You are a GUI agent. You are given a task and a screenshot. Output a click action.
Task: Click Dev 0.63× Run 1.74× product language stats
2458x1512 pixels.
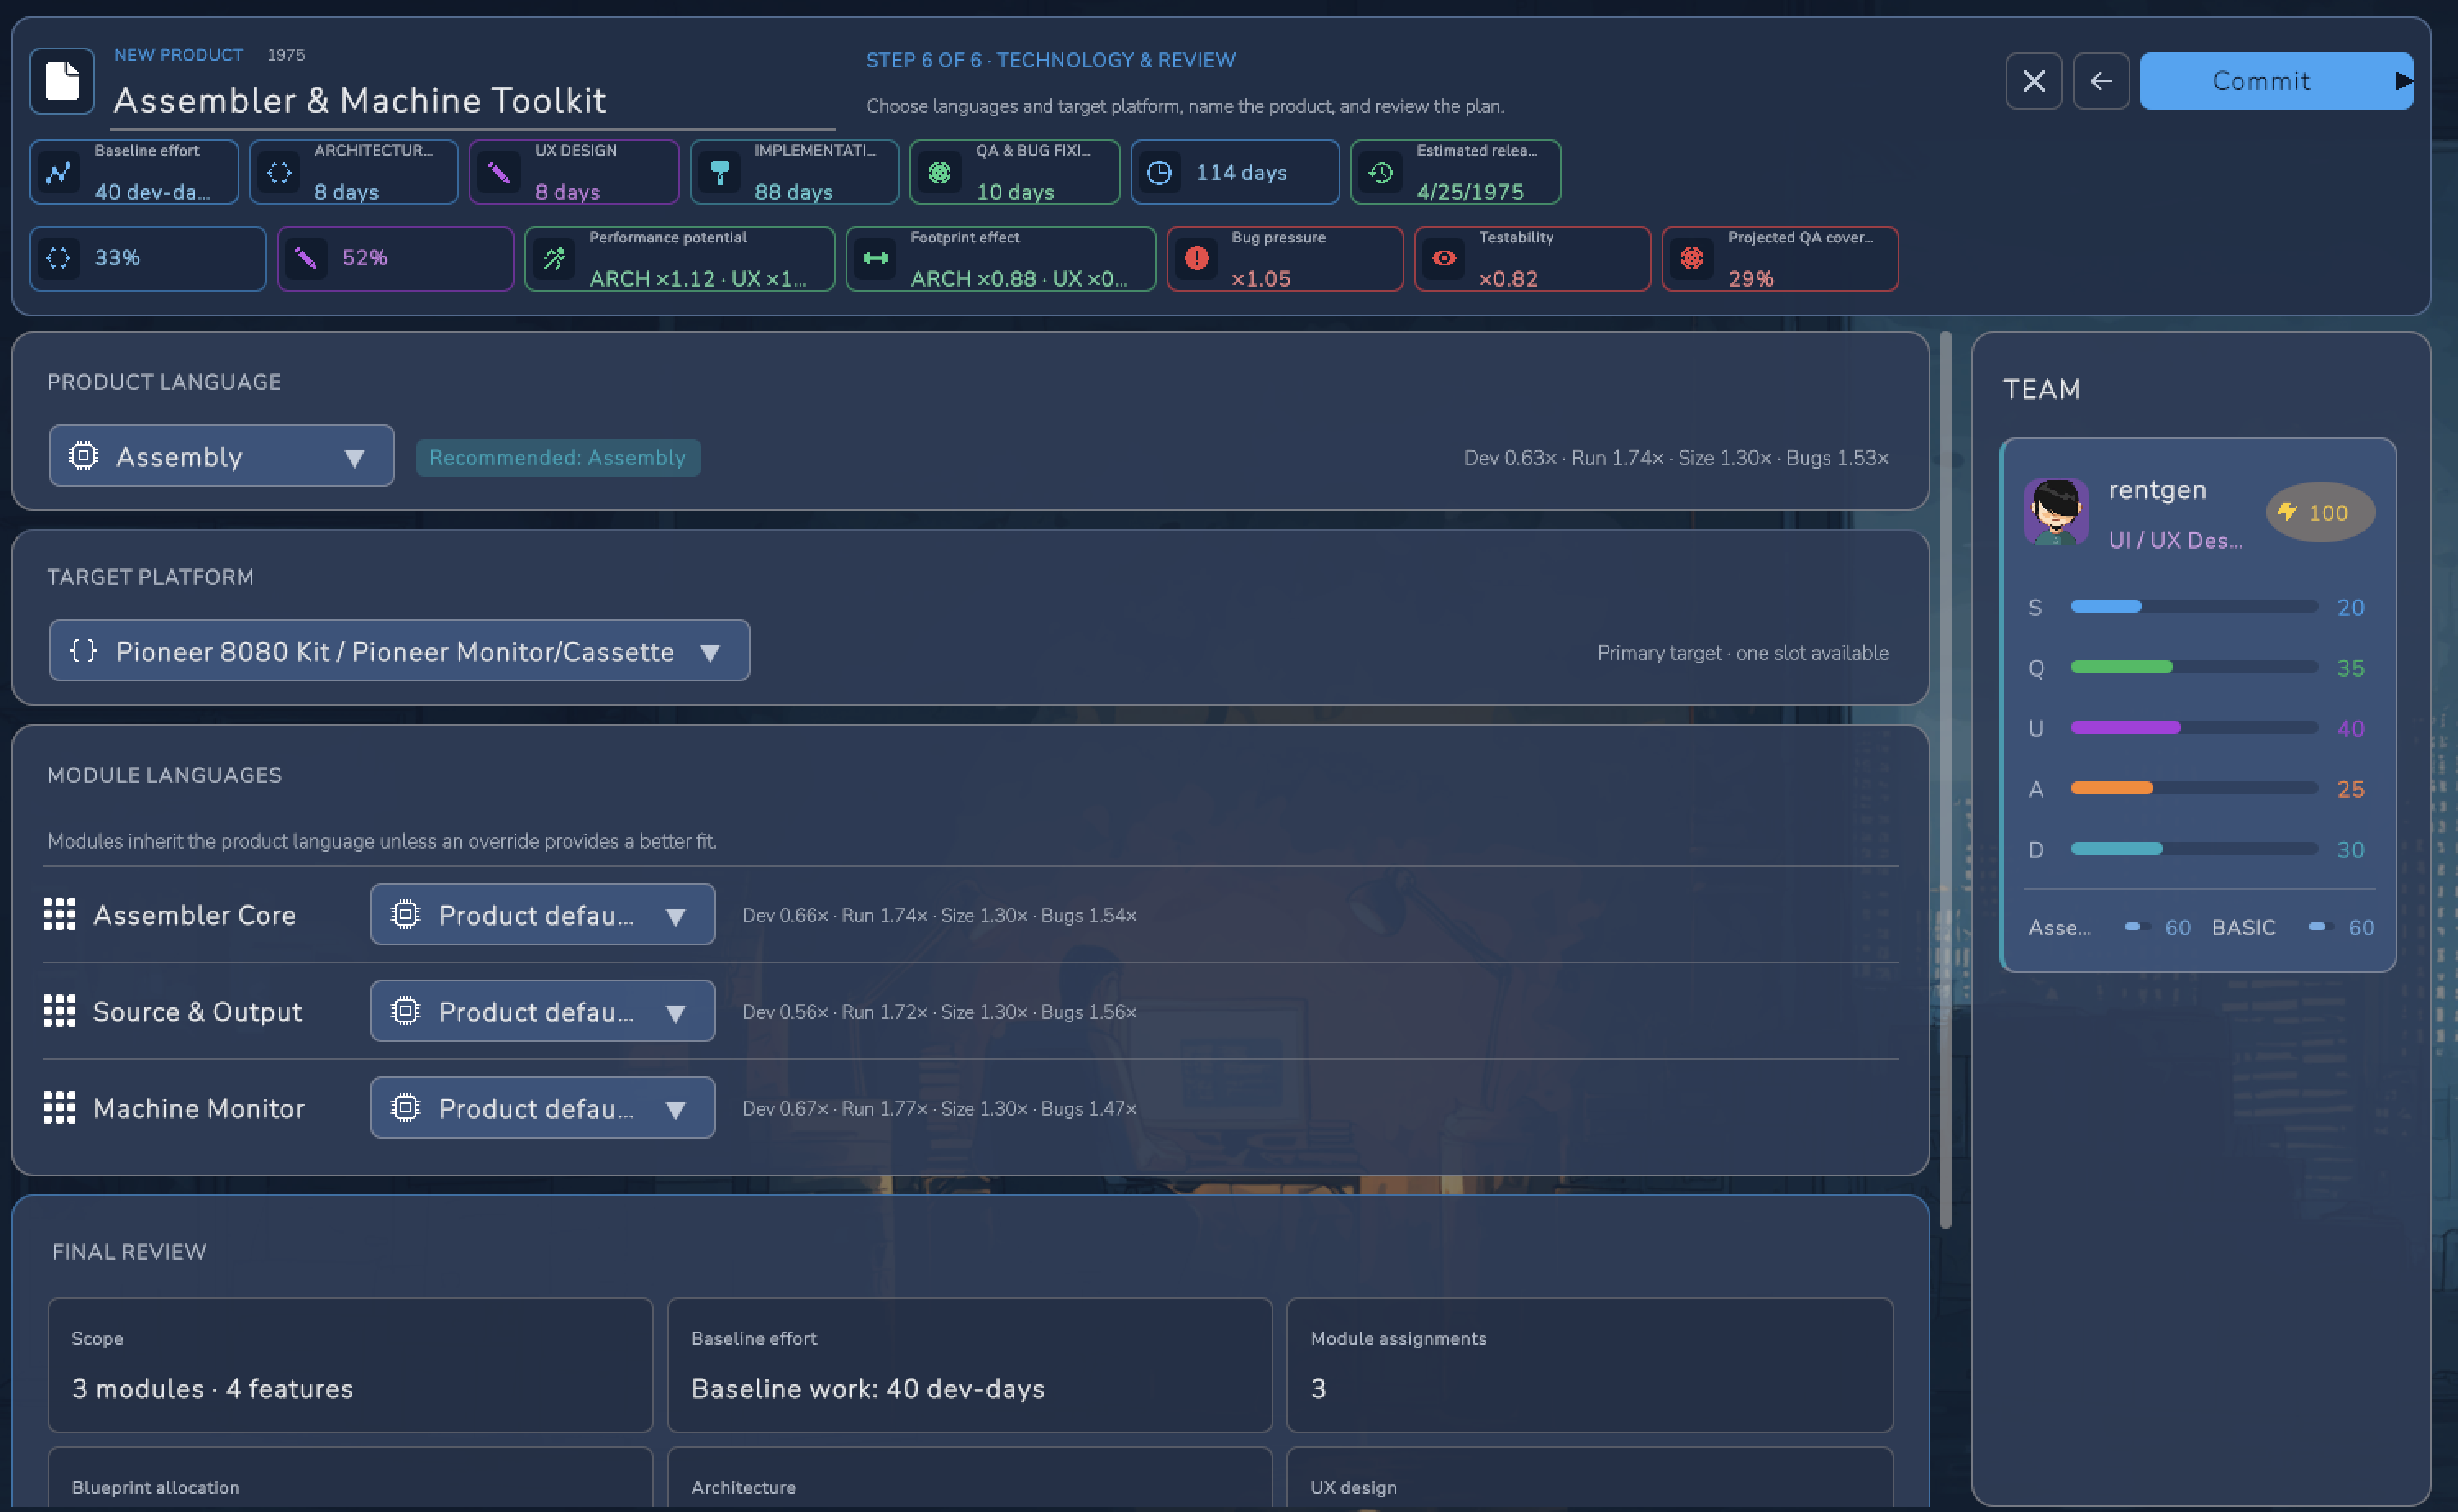point(1676,458)
